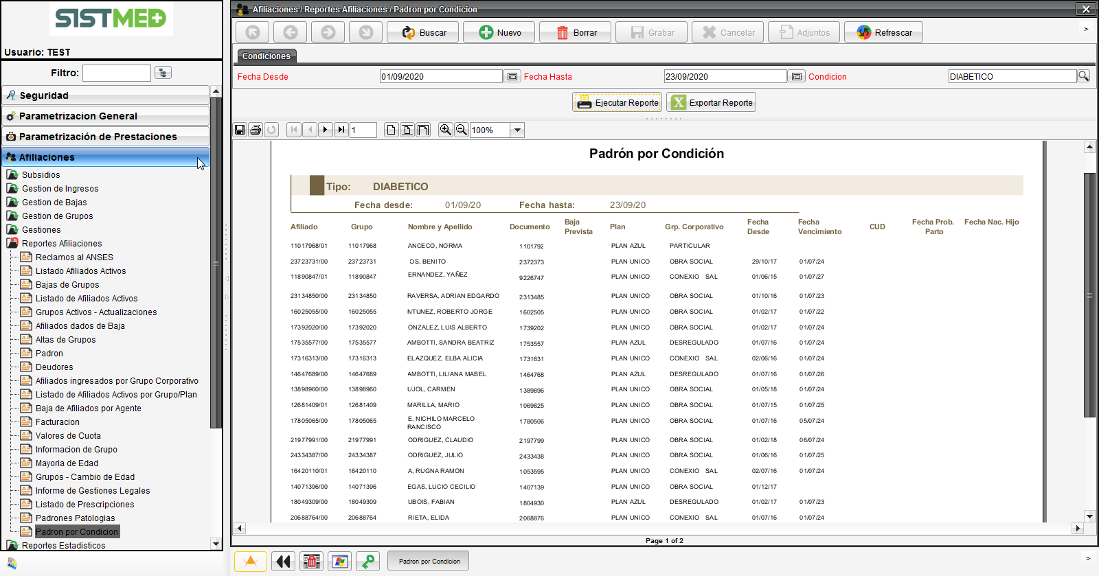Image resolution: width=1099 pixels, height=576 pixels.
Task: Open the zoom percentage dropdown
Action: pos(517,130)
